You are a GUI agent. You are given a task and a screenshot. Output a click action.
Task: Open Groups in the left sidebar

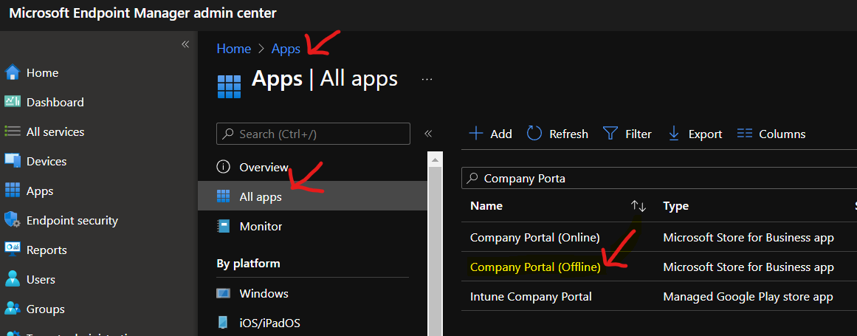click(x=45, y=309)
